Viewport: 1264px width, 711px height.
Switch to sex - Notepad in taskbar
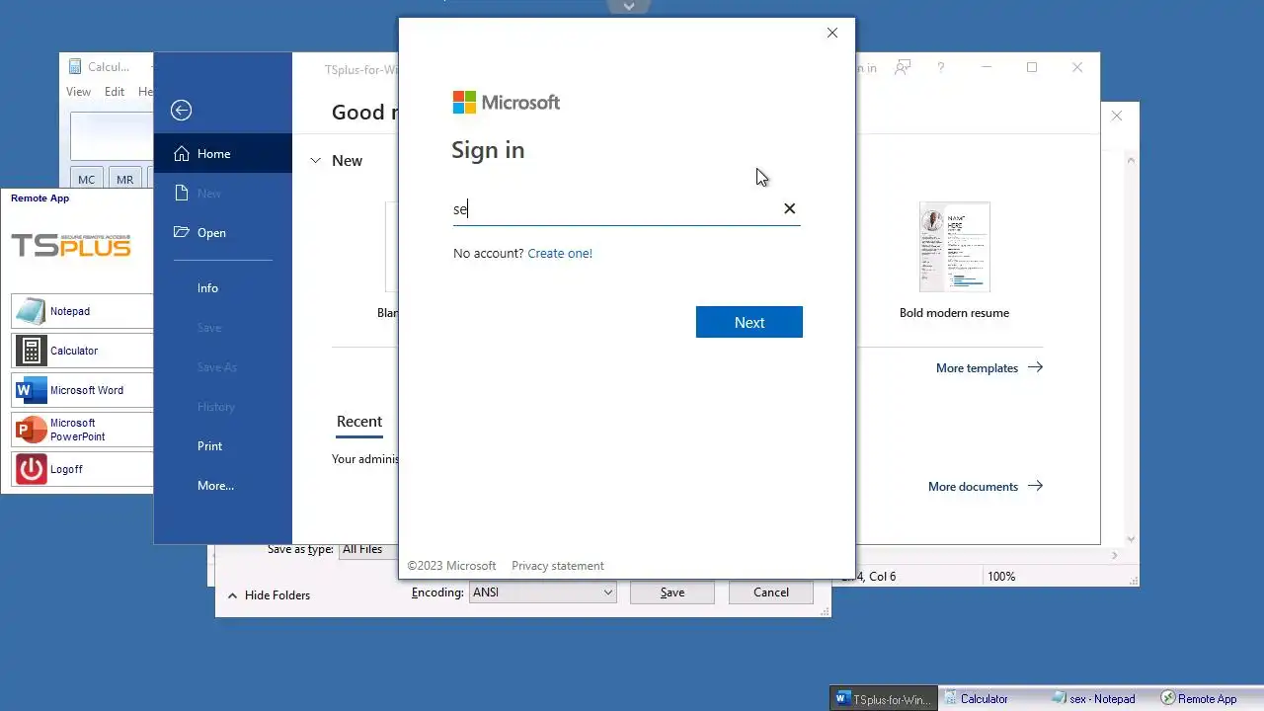pyautogui.click(x=1093, y=698)
